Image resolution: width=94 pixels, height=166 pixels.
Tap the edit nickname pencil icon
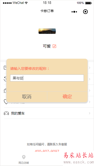pos(54,46)
